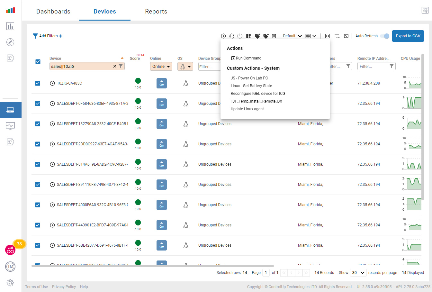This screenshot has height=292, width=432.
Task: Select Update Linux agent action
Action: coord(247,109)
